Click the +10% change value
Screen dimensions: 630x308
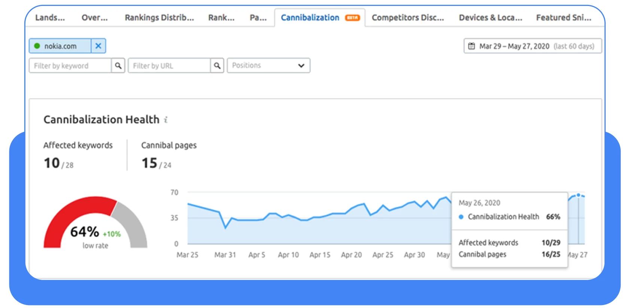(x=112, y=234)
